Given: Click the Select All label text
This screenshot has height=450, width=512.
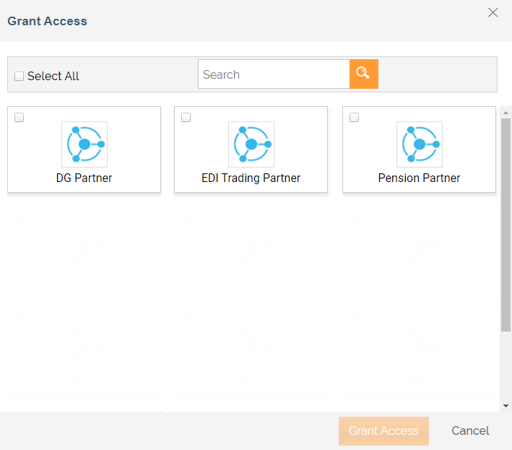Looking at the screenshot, I should click(53, 76).
